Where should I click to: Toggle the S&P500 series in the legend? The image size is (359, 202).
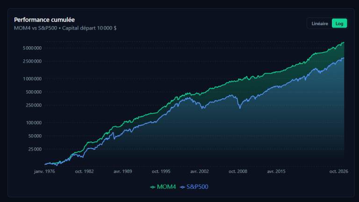pyautogui.click(x=194, y=187)
